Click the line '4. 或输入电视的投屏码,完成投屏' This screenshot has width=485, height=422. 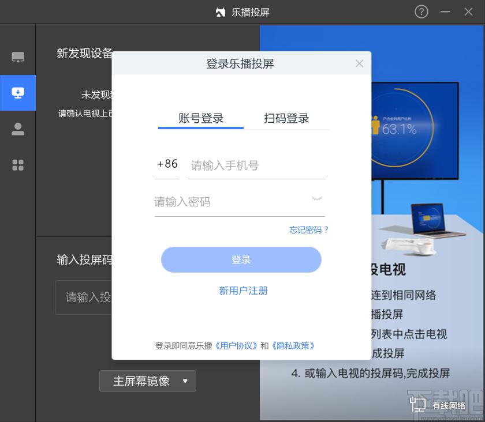point(371,373)
